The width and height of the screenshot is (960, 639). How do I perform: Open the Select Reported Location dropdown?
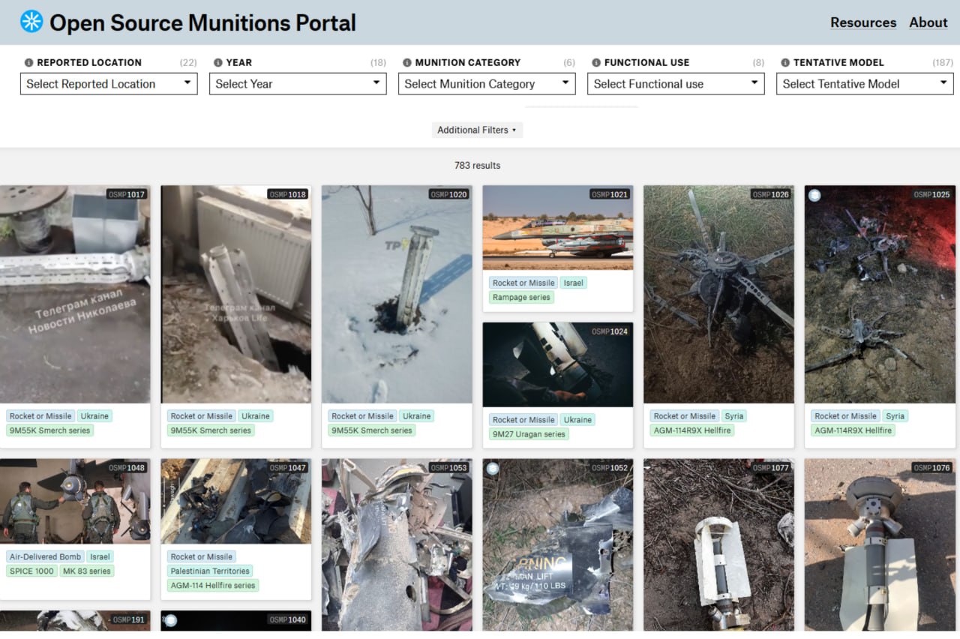(x=109, y=84)
